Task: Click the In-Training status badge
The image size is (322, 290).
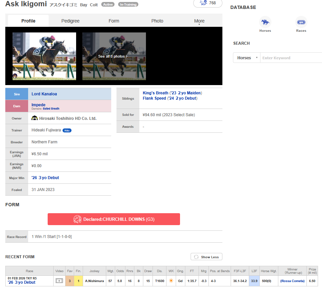Action: [128, 5]
